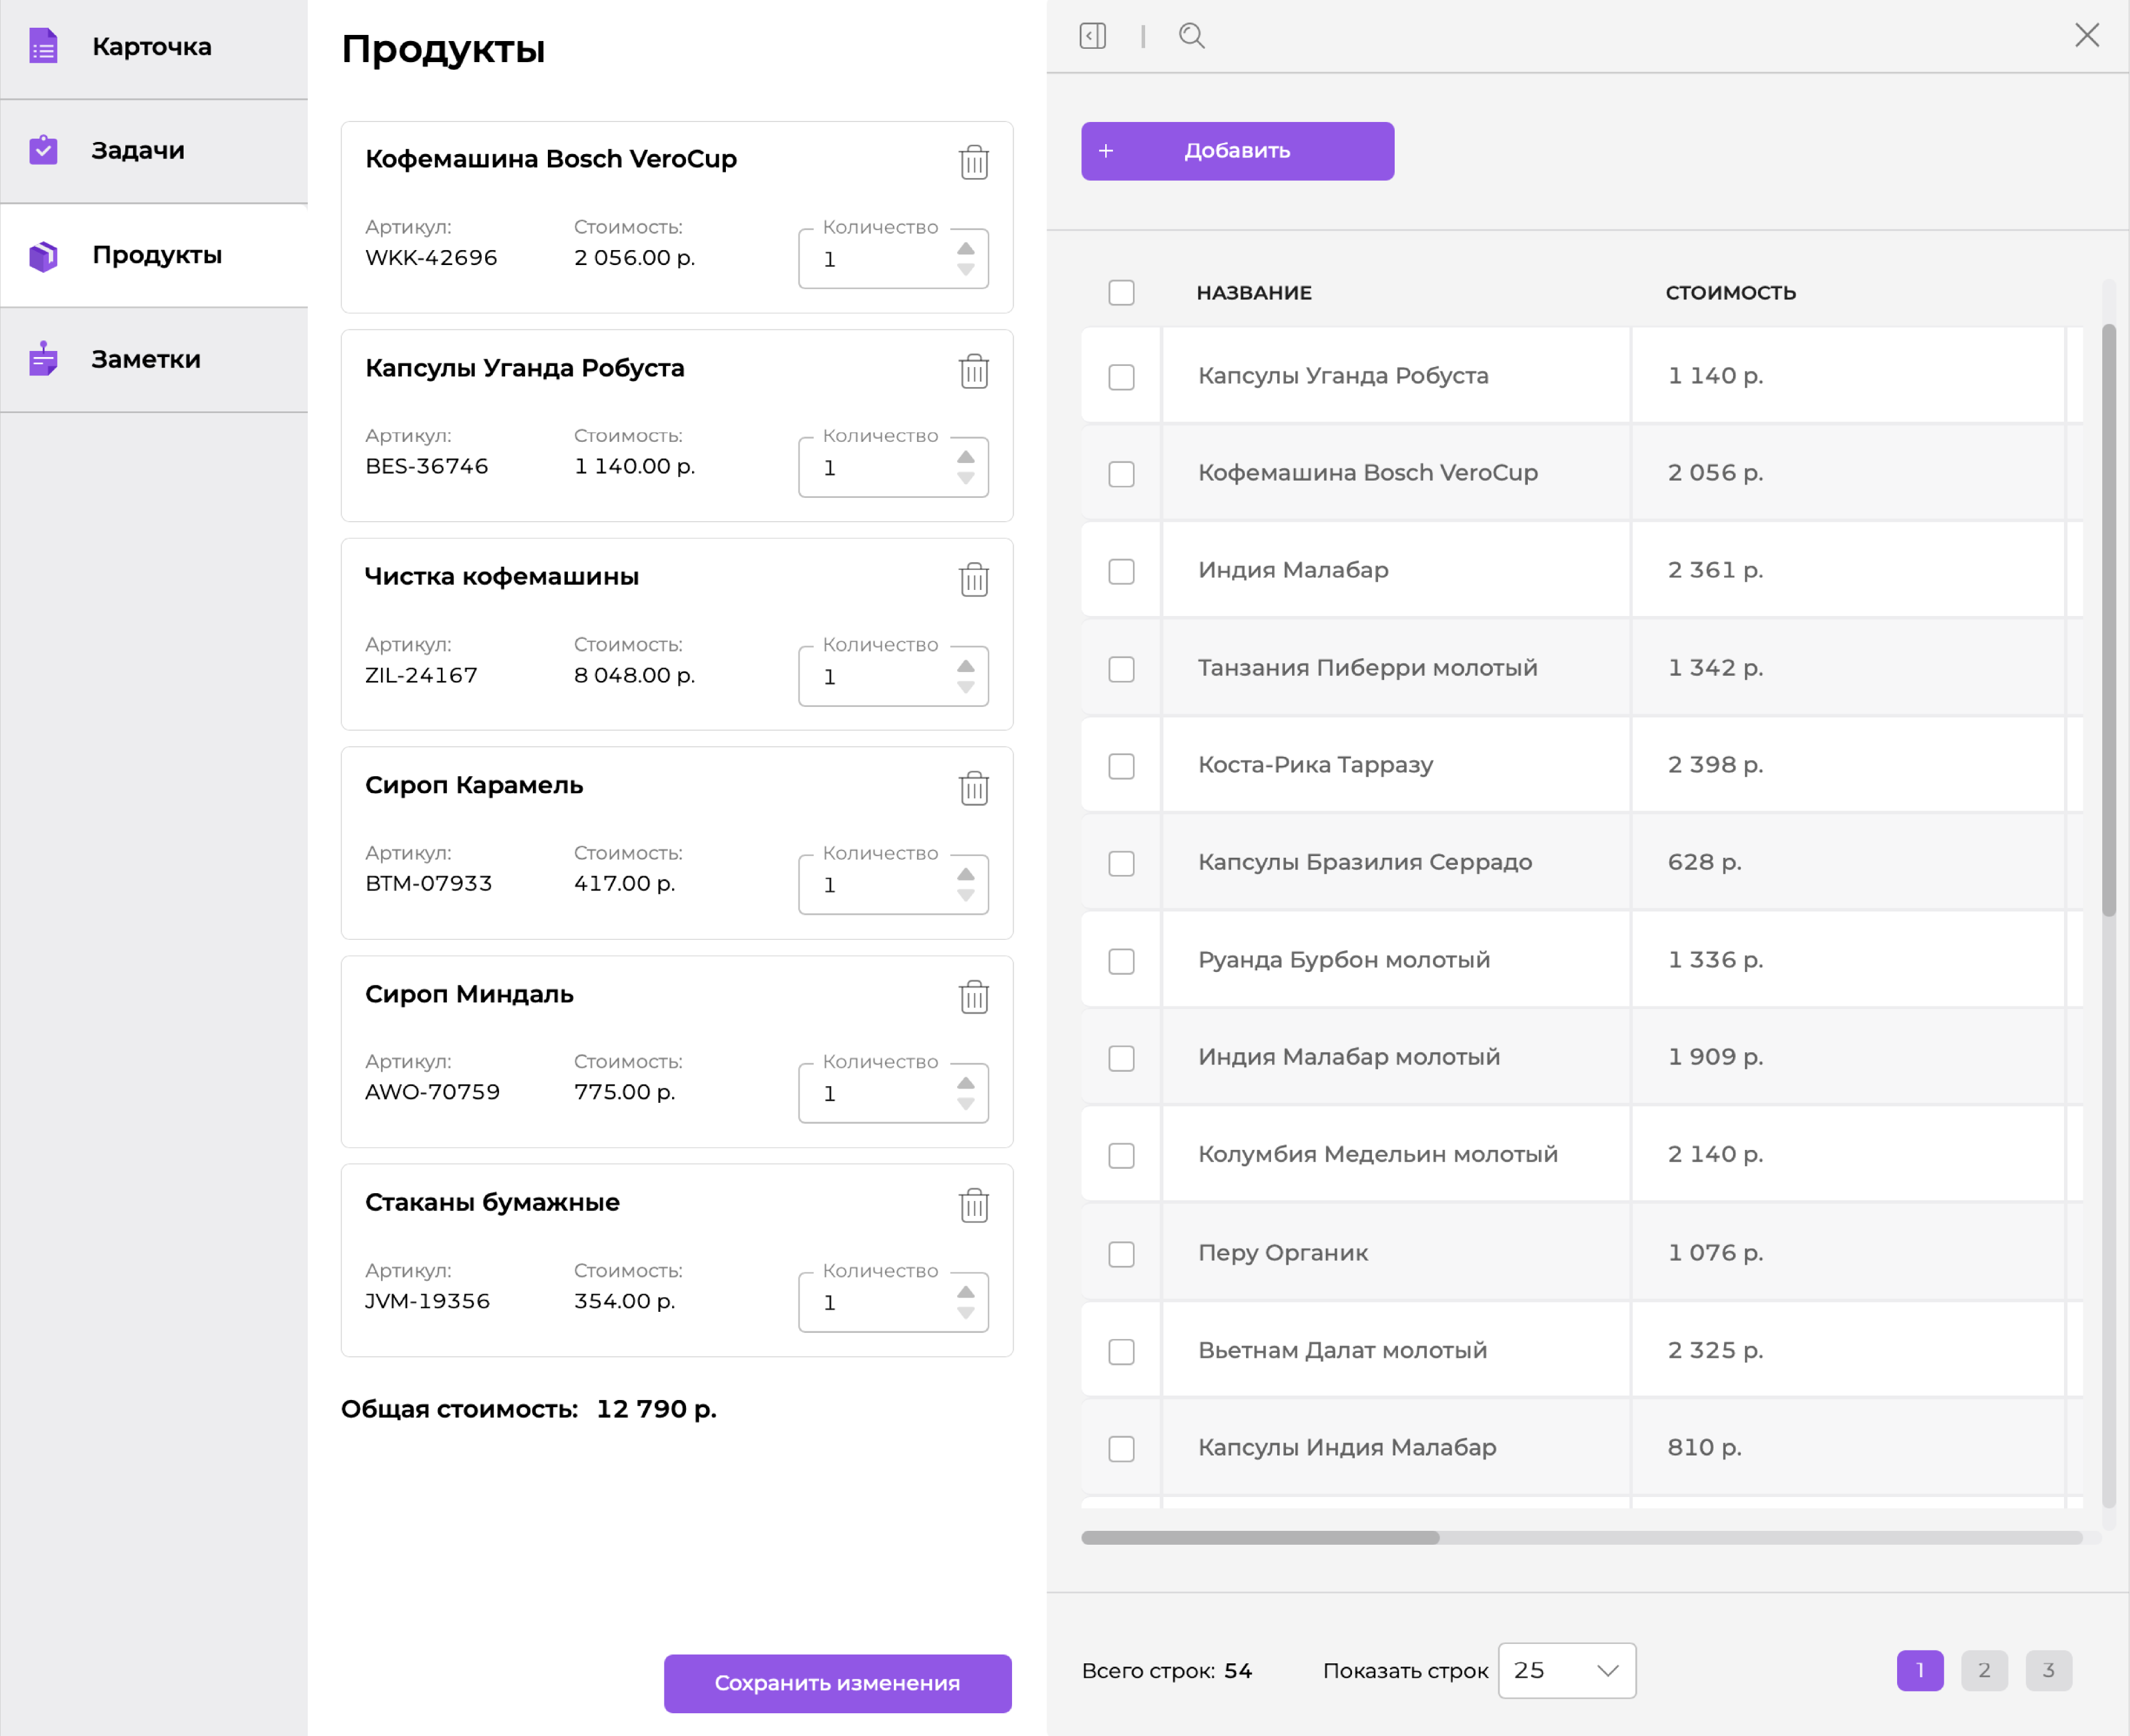Open the Показать строк 25 dropdown
The height and width of the screenshot is (1736, 2130).
coord(1566,1670)
